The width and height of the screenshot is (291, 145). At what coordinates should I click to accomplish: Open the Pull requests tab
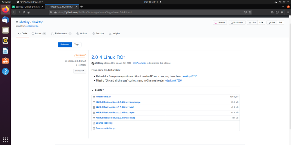[61, 34]
